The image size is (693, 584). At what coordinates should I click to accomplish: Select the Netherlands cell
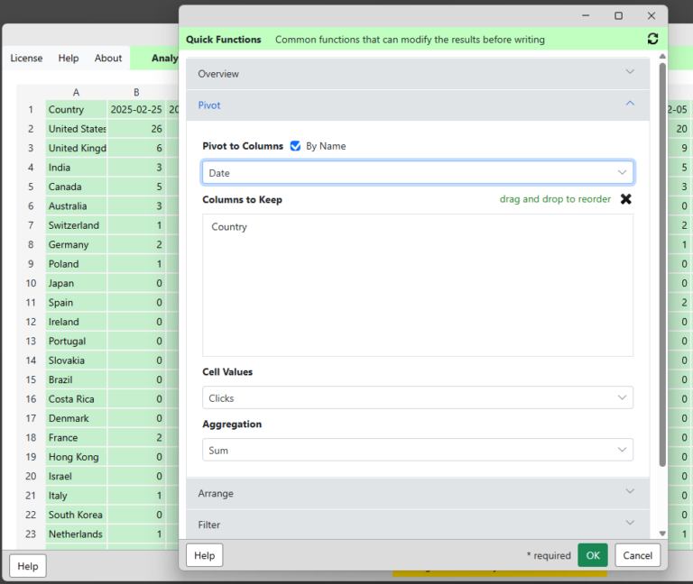coord(76,534)
